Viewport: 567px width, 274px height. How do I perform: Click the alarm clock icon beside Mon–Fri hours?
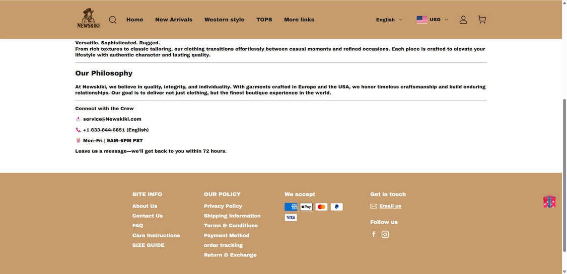[78, 140]
